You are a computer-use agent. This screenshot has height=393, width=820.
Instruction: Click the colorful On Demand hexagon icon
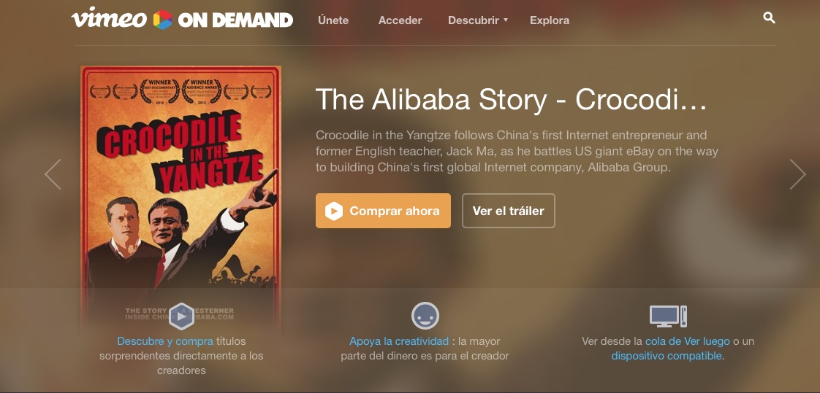pos(163,20)
